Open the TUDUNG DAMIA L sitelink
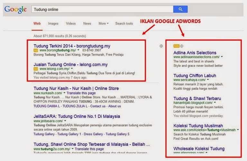247x161 pixels. click(47, 106)
